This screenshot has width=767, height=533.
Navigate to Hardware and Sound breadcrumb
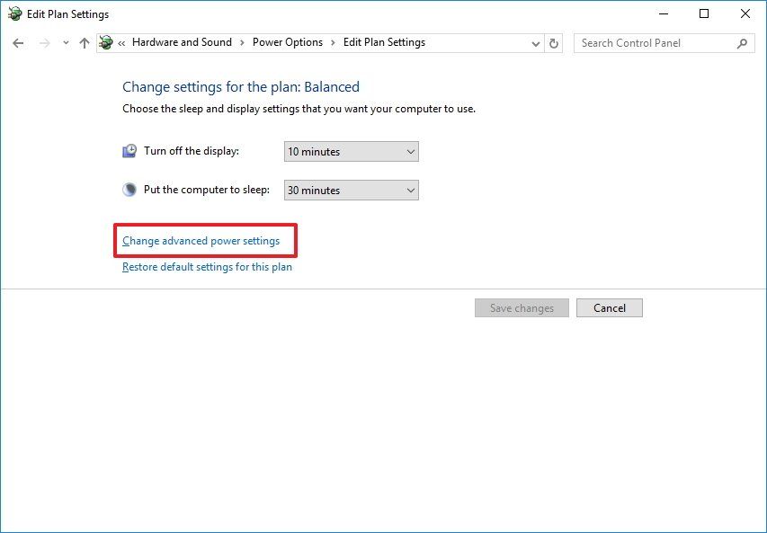pyautogui.click(x=182, y=42)
